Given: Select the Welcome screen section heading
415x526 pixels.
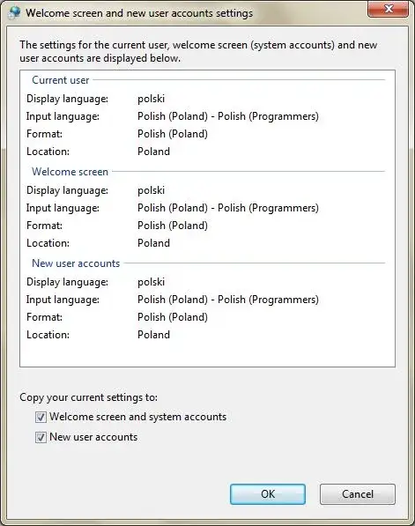Looking at the screenshot, I should tap(70, 172).
